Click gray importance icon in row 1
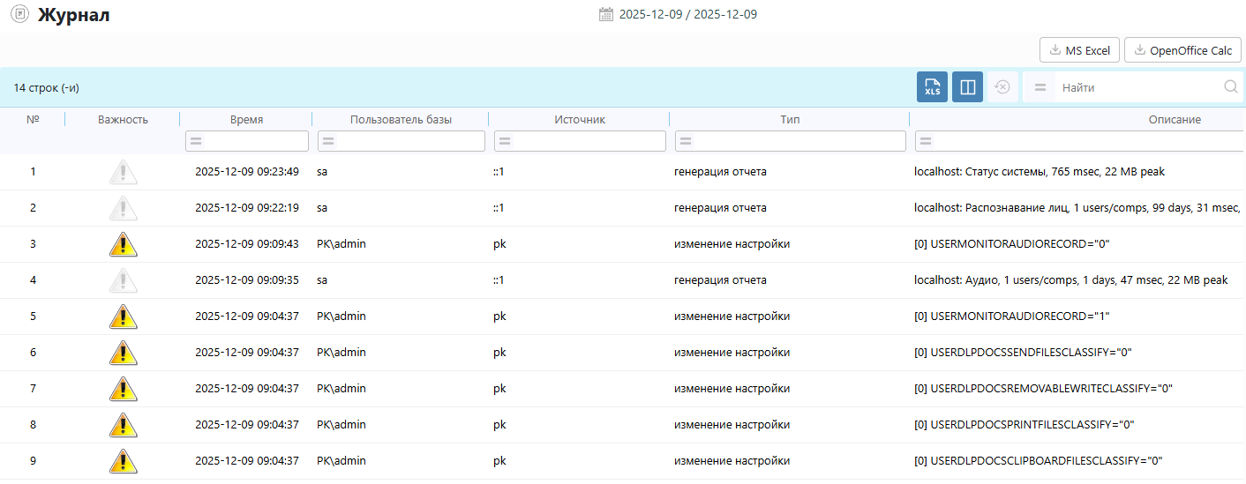 pyautogui.click(x=123, y=172)
